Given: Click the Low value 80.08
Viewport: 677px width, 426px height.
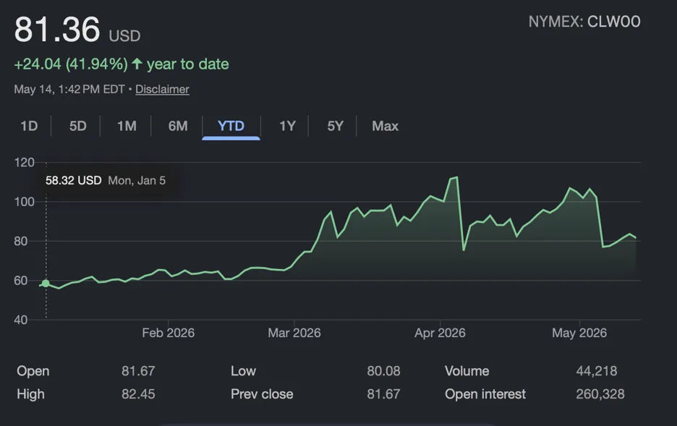Looking at the screenshot, I should [x=383, y=371].
